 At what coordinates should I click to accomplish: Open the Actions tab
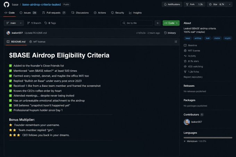(100, 13)
